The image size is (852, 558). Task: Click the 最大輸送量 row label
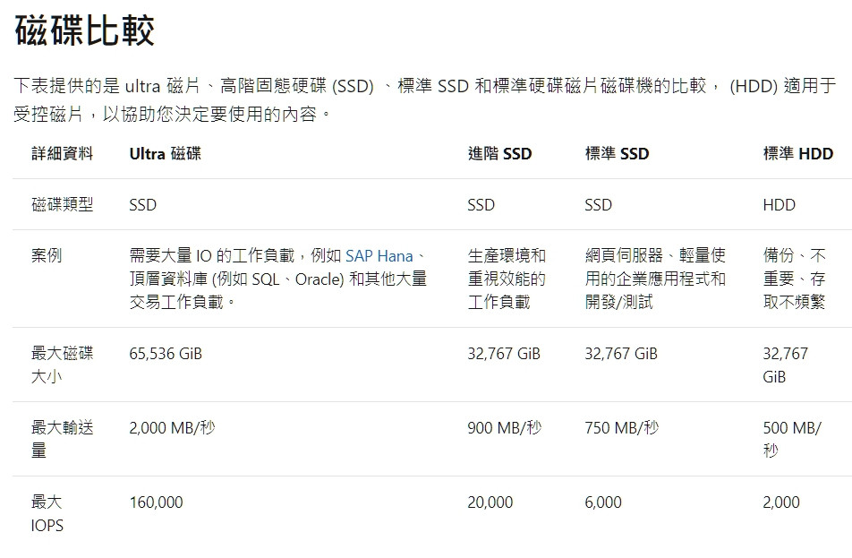[x=62, y=439]
